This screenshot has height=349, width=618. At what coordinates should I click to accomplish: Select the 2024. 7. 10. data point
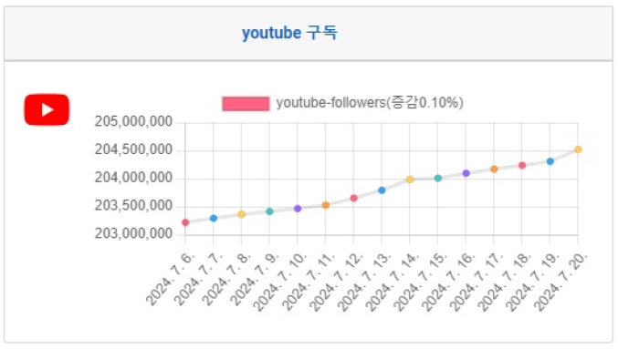298,209
